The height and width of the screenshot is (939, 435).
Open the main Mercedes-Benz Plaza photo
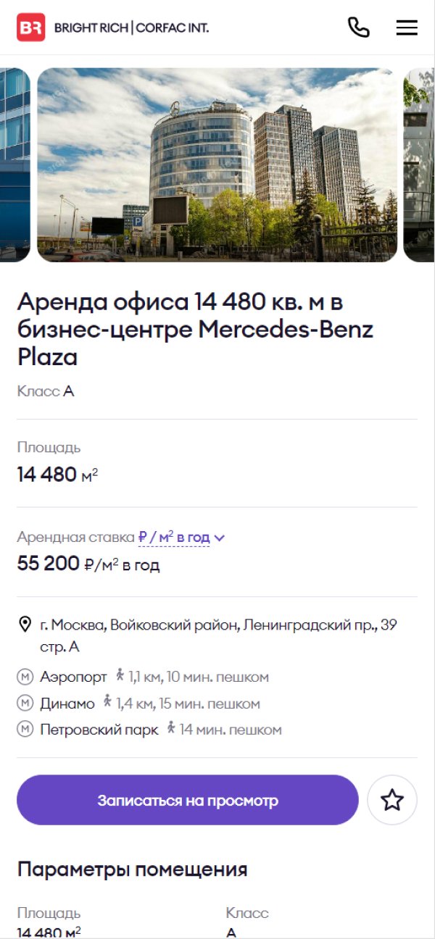coord(217,165)
